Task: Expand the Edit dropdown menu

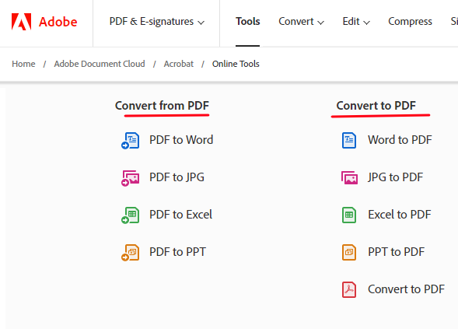Action: click(356, 22)
